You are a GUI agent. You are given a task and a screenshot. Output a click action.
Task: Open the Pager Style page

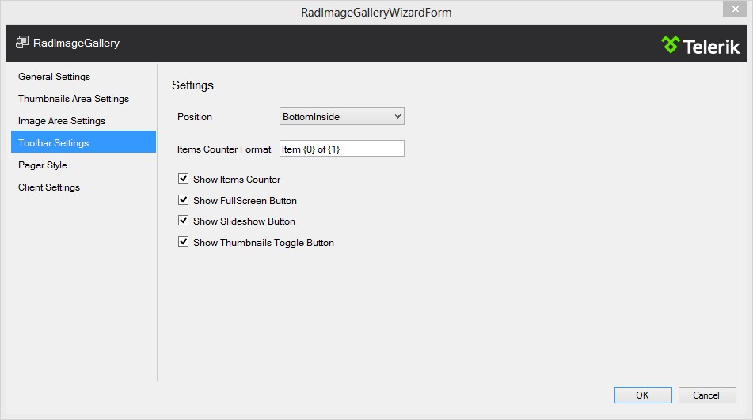(43, 165)
